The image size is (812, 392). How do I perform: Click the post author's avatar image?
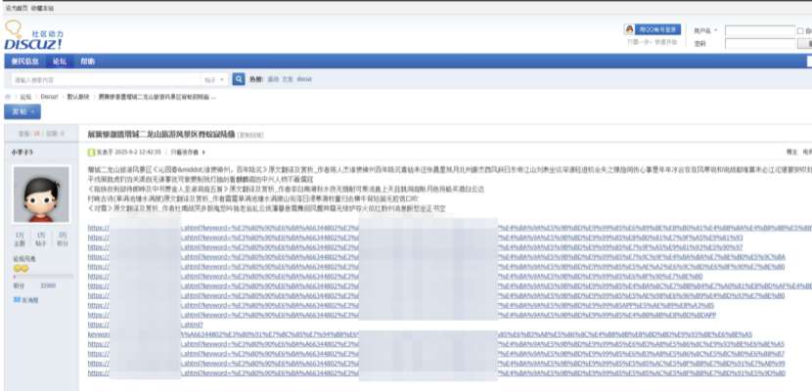pos(39,194)
